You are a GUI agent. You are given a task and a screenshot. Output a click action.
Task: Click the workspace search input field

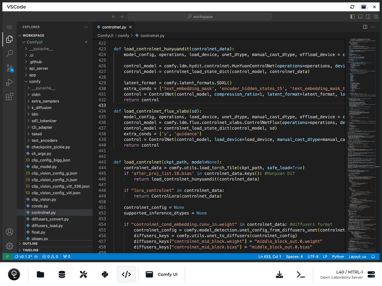[199, 17]
